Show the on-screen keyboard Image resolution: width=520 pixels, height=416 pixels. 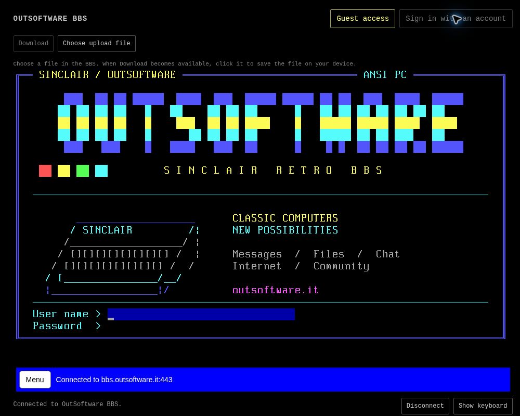tap(483, 406)
